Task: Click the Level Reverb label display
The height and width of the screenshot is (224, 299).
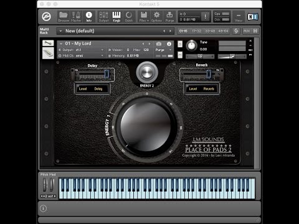Action: 201,89
